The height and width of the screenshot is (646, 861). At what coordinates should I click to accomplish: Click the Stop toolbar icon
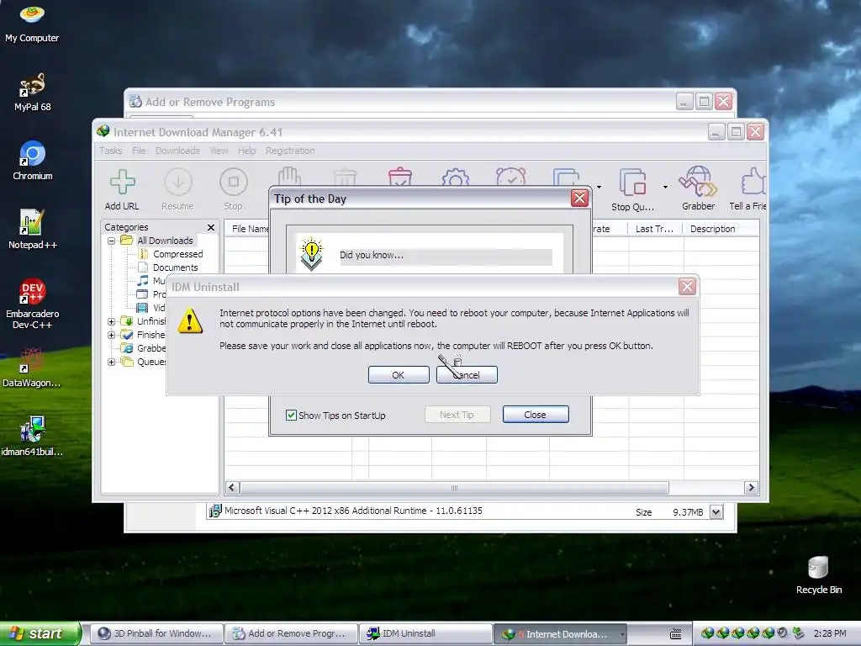pos(234,182)
